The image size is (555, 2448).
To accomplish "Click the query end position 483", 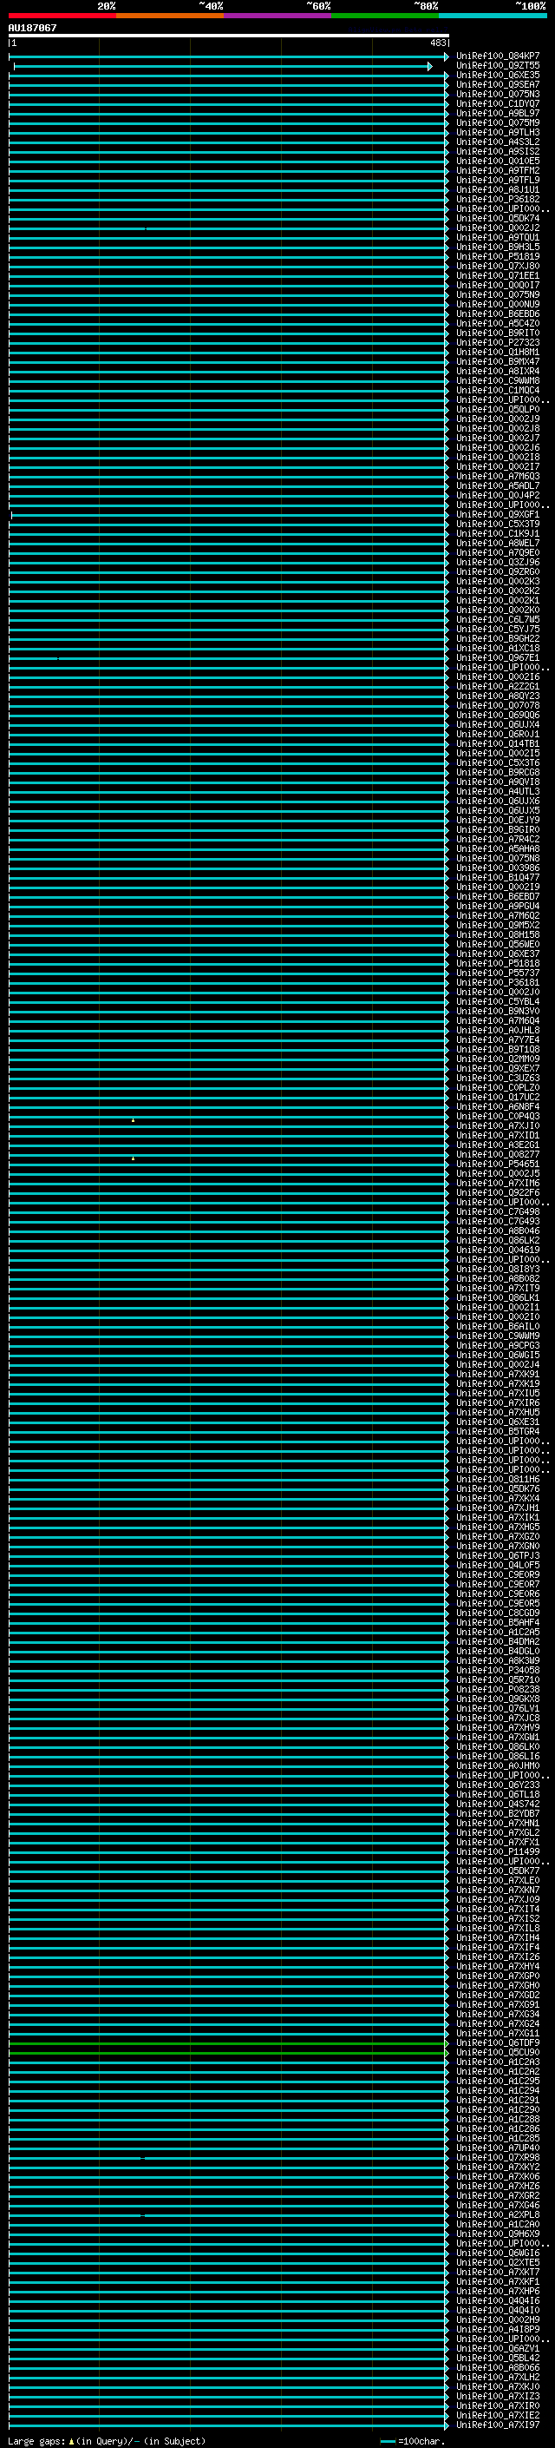I will tap(438, 43).
